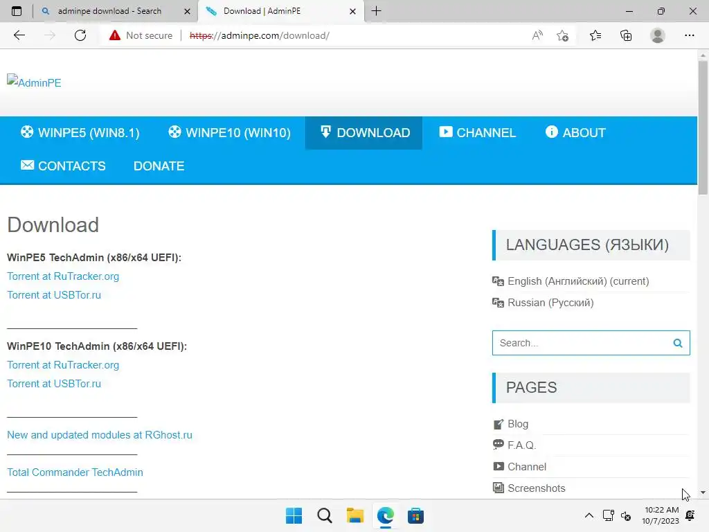Open WinPE10 Torrent at RuTracker.org link
709x532 pixels.
pos(63,364)
